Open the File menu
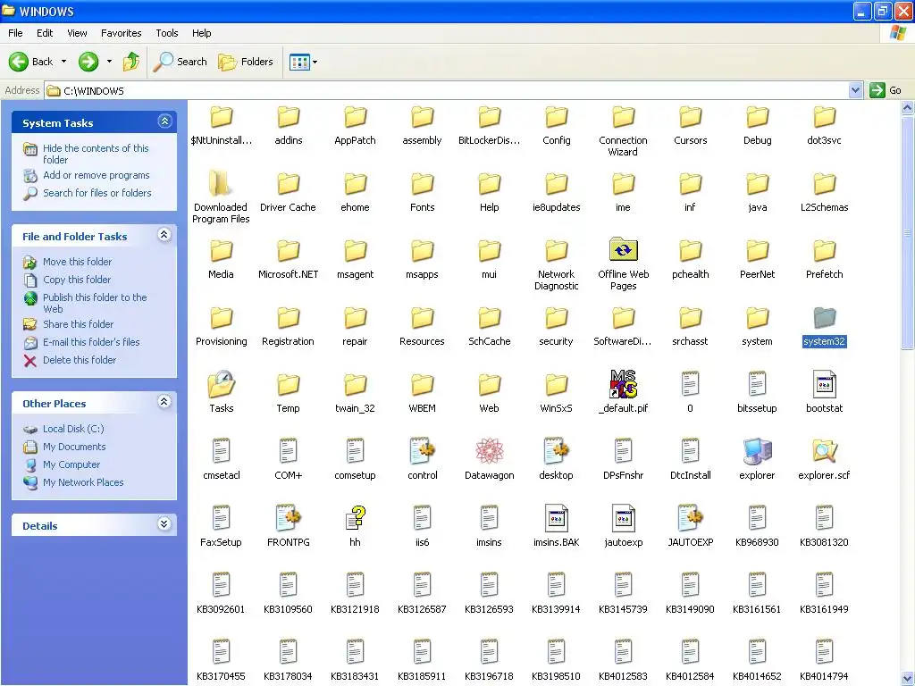The height and width of the screenshot is (686, 915). coord(16,33)
